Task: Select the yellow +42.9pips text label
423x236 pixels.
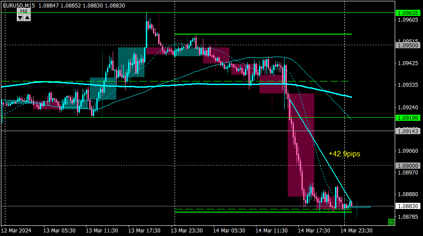Action: tap(344, 154)
